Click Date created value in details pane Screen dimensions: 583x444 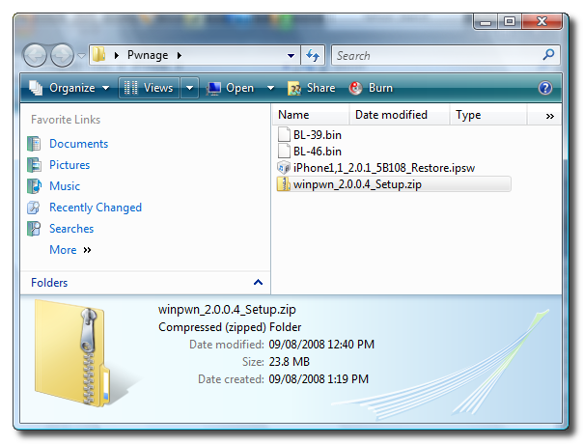319,379
